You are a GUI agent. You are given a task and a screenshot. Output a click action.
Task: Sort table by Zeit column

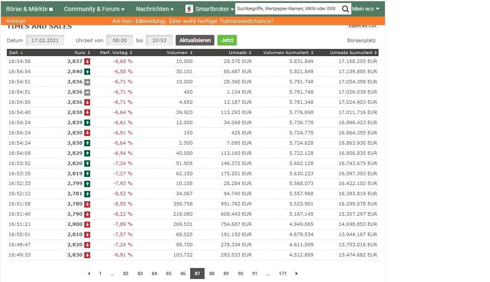(x=16, y=53)
